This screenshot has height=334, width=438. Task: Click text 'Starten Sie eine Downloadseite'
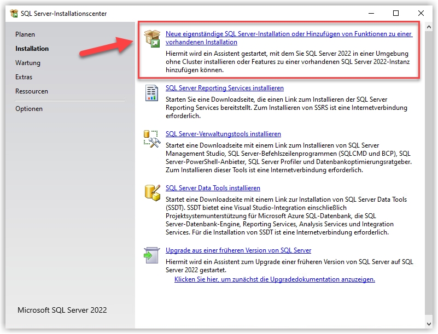tap(210, 99)
